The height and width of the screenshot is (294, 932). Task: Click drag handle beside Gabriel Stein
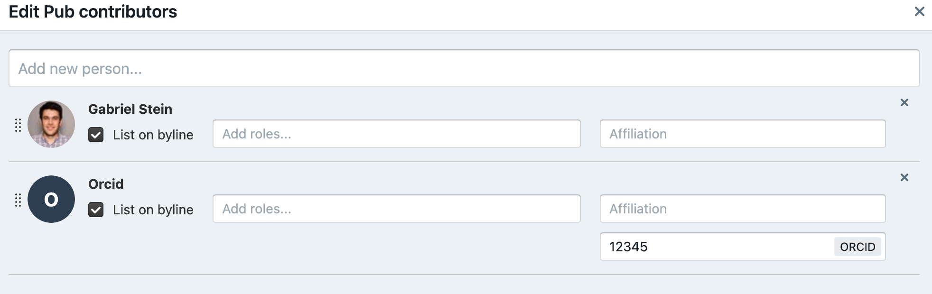click(x=18, y=125)
